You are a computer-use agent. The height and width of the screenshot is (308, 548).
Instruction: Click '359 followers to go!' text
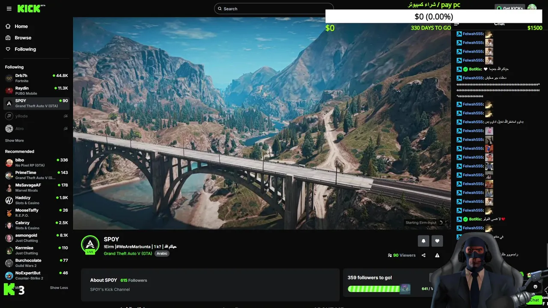coord(369,278)
